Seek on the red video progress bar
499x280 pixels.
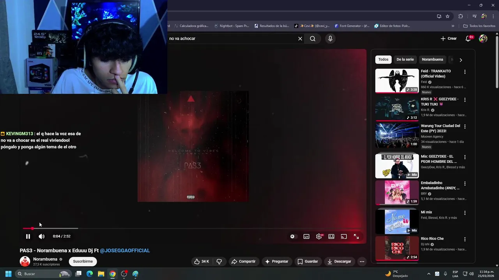point(191,228)
